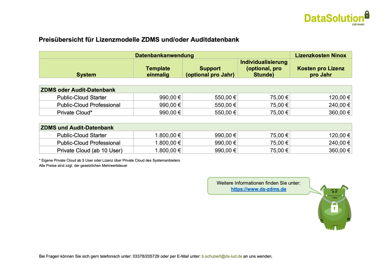Click the "Private Cloud (ab 10 User)" row label
Viewport: 387px width, 273px height.
(90, 151)
